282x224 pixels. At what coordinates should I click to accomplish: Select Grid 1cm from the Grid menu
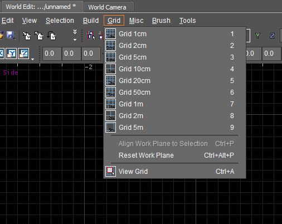pyautogui.click(x=174, y=34)
